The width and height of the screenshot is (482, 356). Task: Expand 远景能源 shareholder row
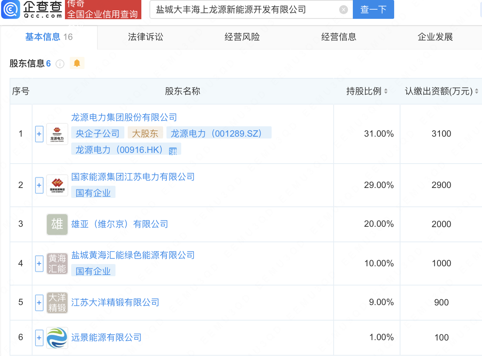click(39, 338)
